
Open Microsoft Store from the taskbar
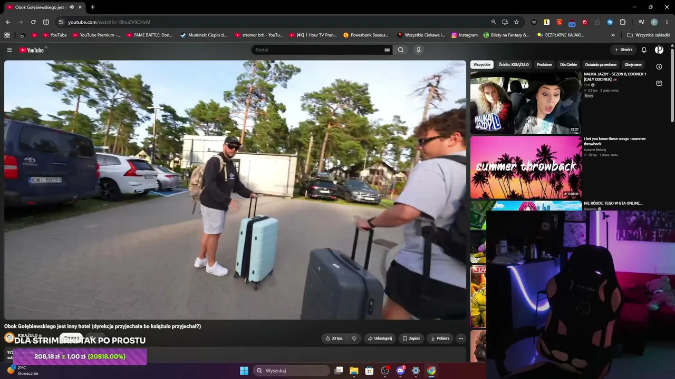coord(369,371)
